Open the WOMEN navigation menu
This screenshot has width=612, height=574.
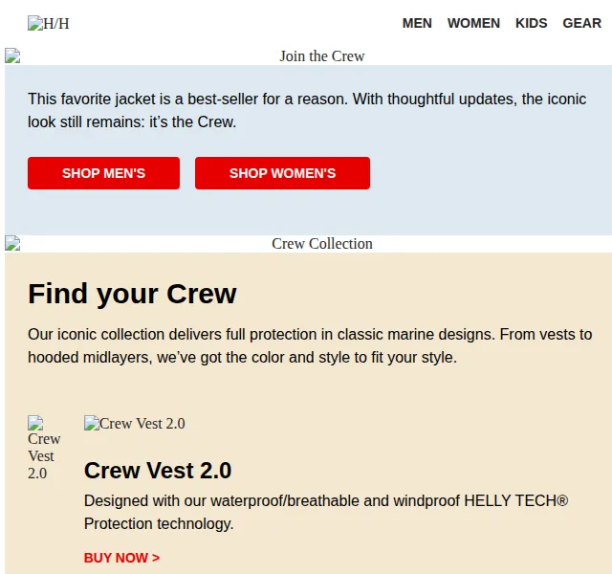point(473,23)
